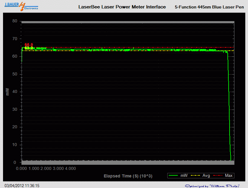248x188 pixels.
Task: Click the red Max legend line
Action: (218, 175)
